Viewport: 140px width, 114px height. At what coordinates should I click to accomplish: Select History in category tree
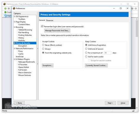21,38
